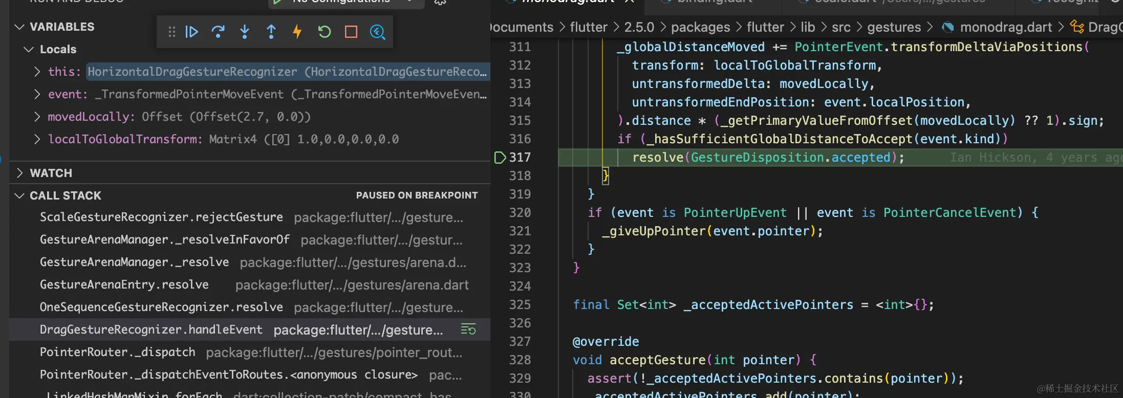This screenshot has width=1123, height=398.
Task: Expand the localToGlobalTransform variable
Action: click(x=37, y=139)
